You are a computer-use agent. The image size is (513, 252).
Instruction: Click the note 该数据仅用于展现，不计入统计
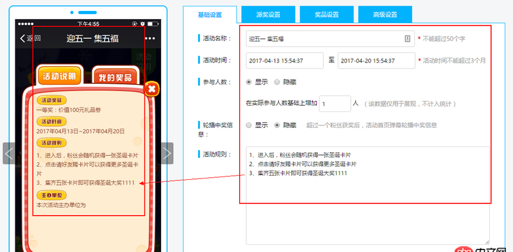coord(410,104)
